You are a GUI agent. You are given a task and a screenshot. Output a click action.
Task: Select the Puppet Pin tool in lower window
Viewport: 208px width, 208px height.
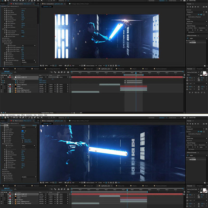coord(42,118)
